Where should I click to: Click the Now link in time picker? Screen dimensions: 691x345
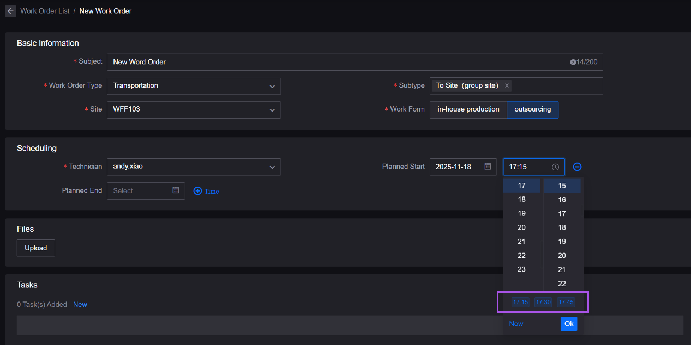[516, 324]
